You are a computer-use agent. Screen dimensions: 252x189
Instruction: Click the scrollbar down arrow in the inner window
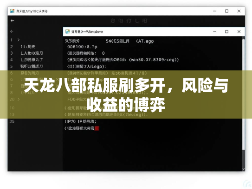tap(244, 169)
